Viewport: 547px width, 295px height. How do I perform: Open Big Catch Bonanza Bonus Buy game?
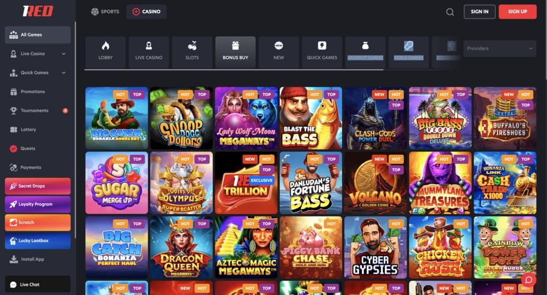point(116,118)
